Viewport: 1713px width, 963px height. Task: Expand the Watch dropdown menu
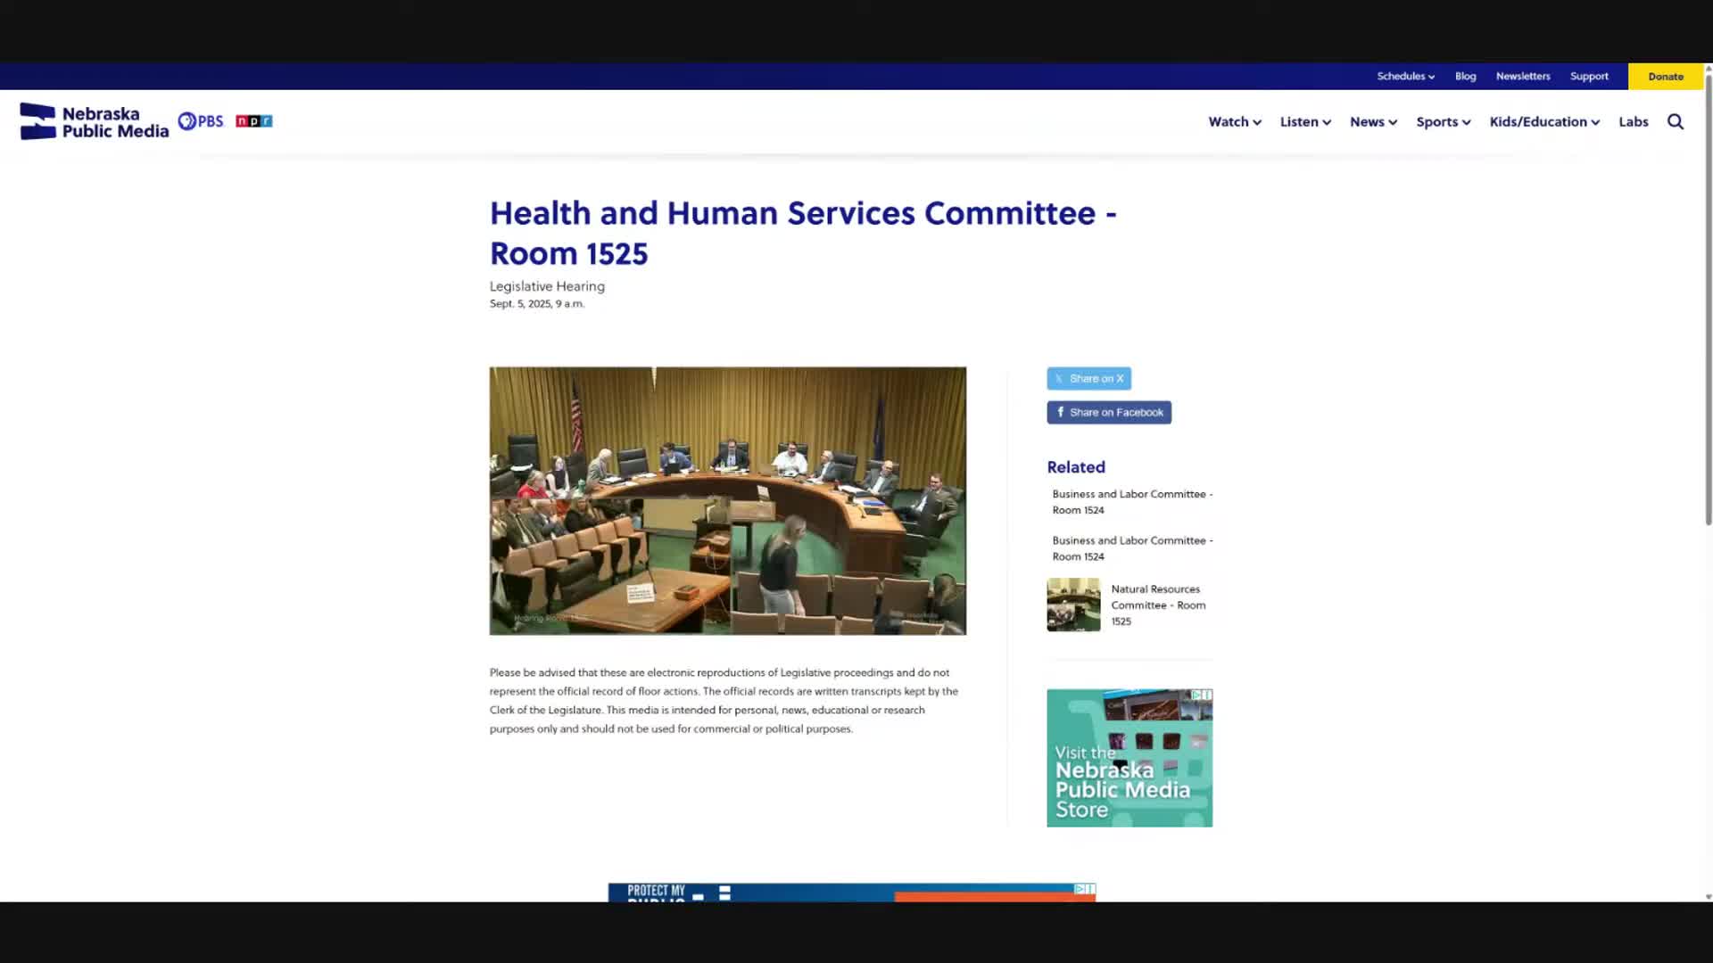click(1234, 122)
